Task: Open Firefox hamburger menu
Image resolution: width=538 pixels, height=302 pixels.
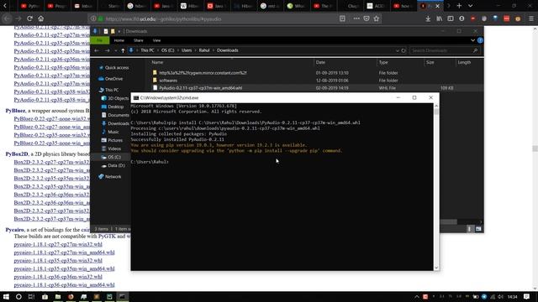Action: pyautogui.click(x=531, y=18)
